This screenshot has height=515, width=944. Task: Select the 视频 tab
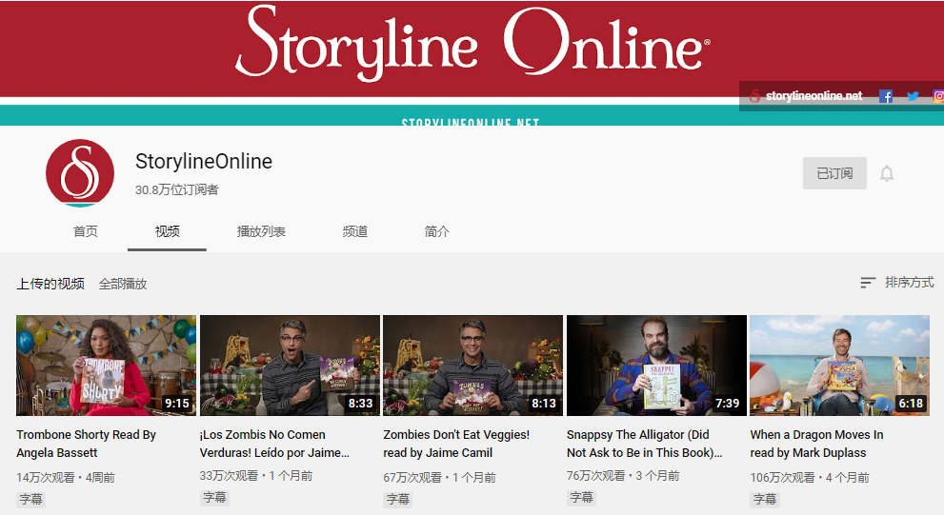coord(167,231)
